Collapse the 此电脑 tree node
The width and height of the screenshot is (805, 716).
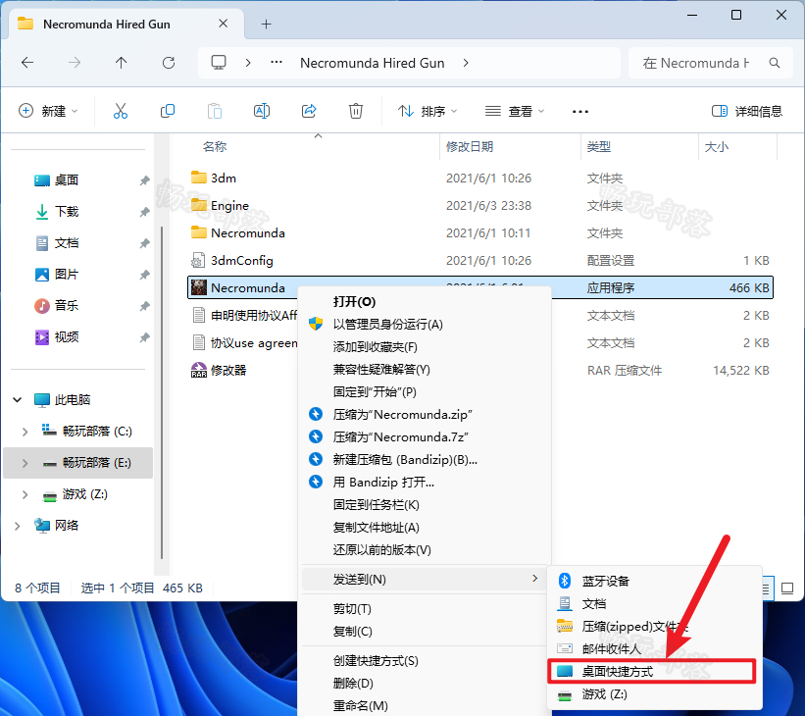point(18,399)
